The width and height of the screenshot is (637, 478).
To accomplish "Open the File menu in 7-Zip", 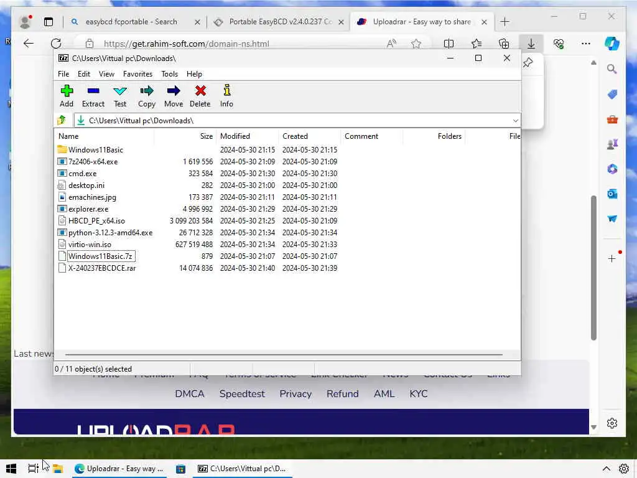I will pyautogui.click(x=63, y=74).
